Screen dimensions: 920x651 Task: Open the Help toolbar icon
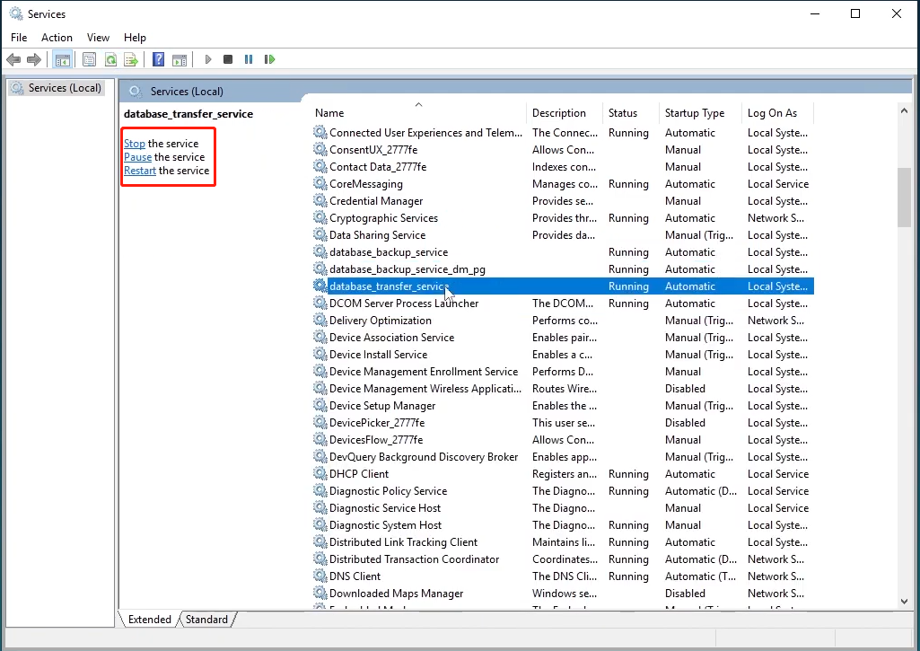coord(158,59)
